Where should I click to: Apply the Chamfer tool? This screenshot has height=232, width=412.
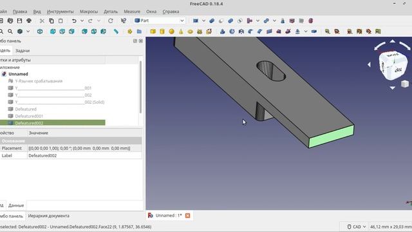(x=260, y=32)
